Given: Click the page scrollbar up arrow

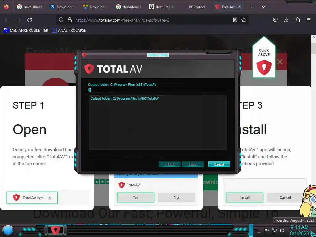Looking at the screenshot, I should (x=314, y=37).
